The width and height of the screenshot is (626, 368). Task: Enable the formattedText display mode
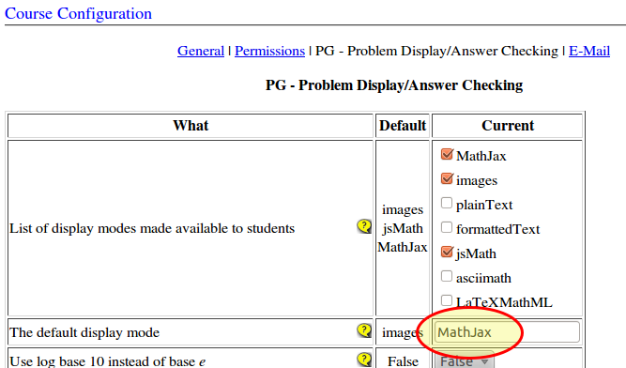click(x=447, y=227)
